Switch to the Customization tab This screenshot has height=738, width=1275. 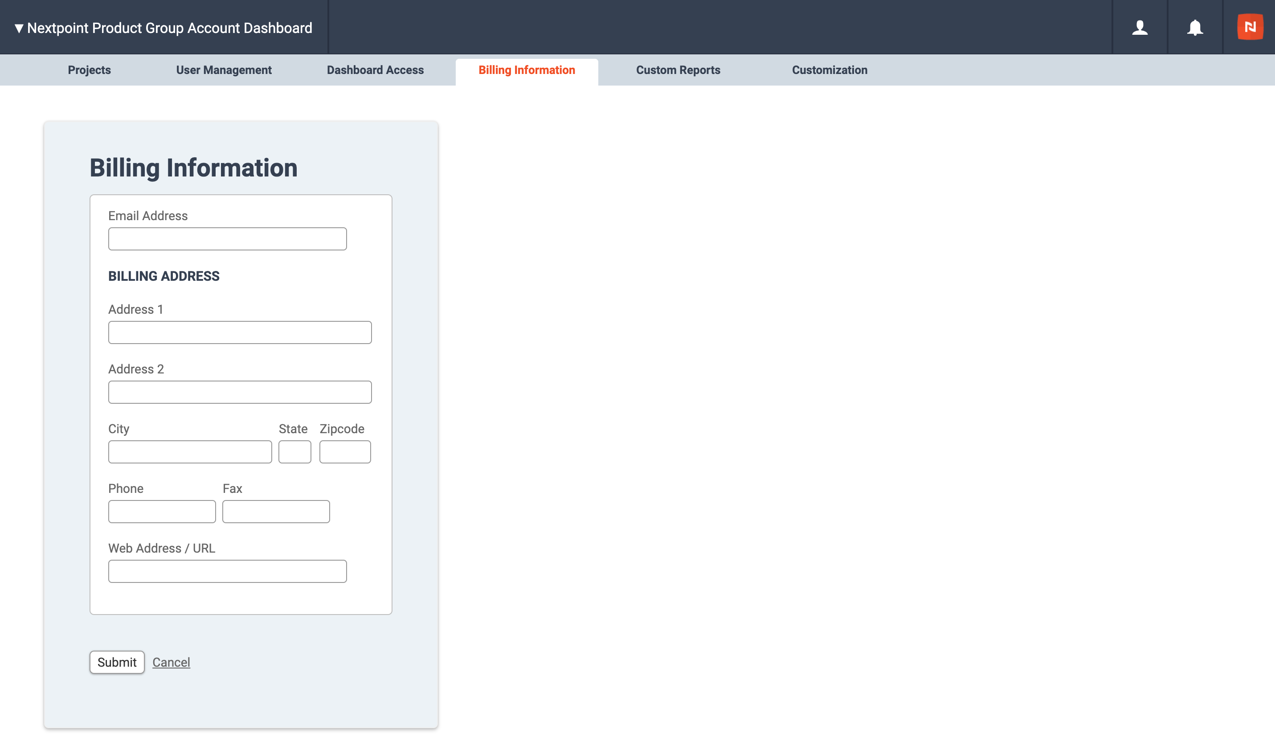pyautogui.click(x=829, y=70)
